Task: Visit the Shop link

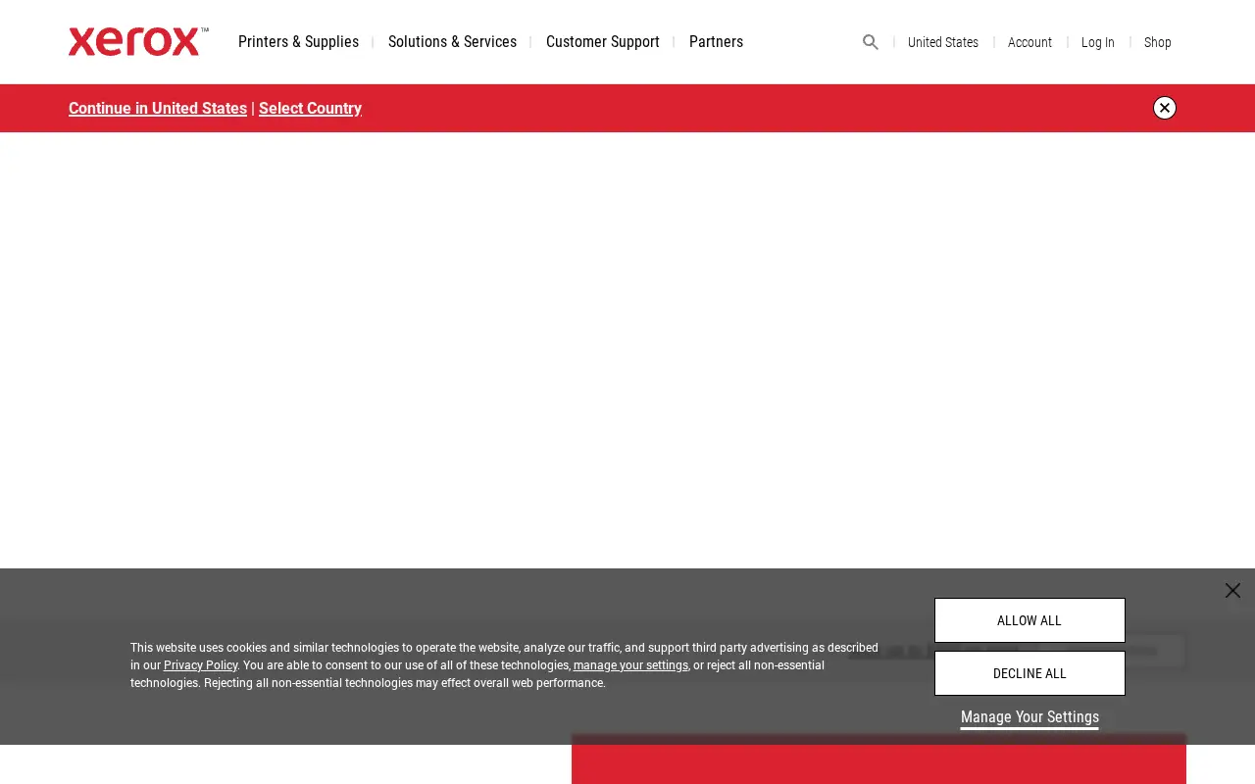Action: (x=1158, y=42)
